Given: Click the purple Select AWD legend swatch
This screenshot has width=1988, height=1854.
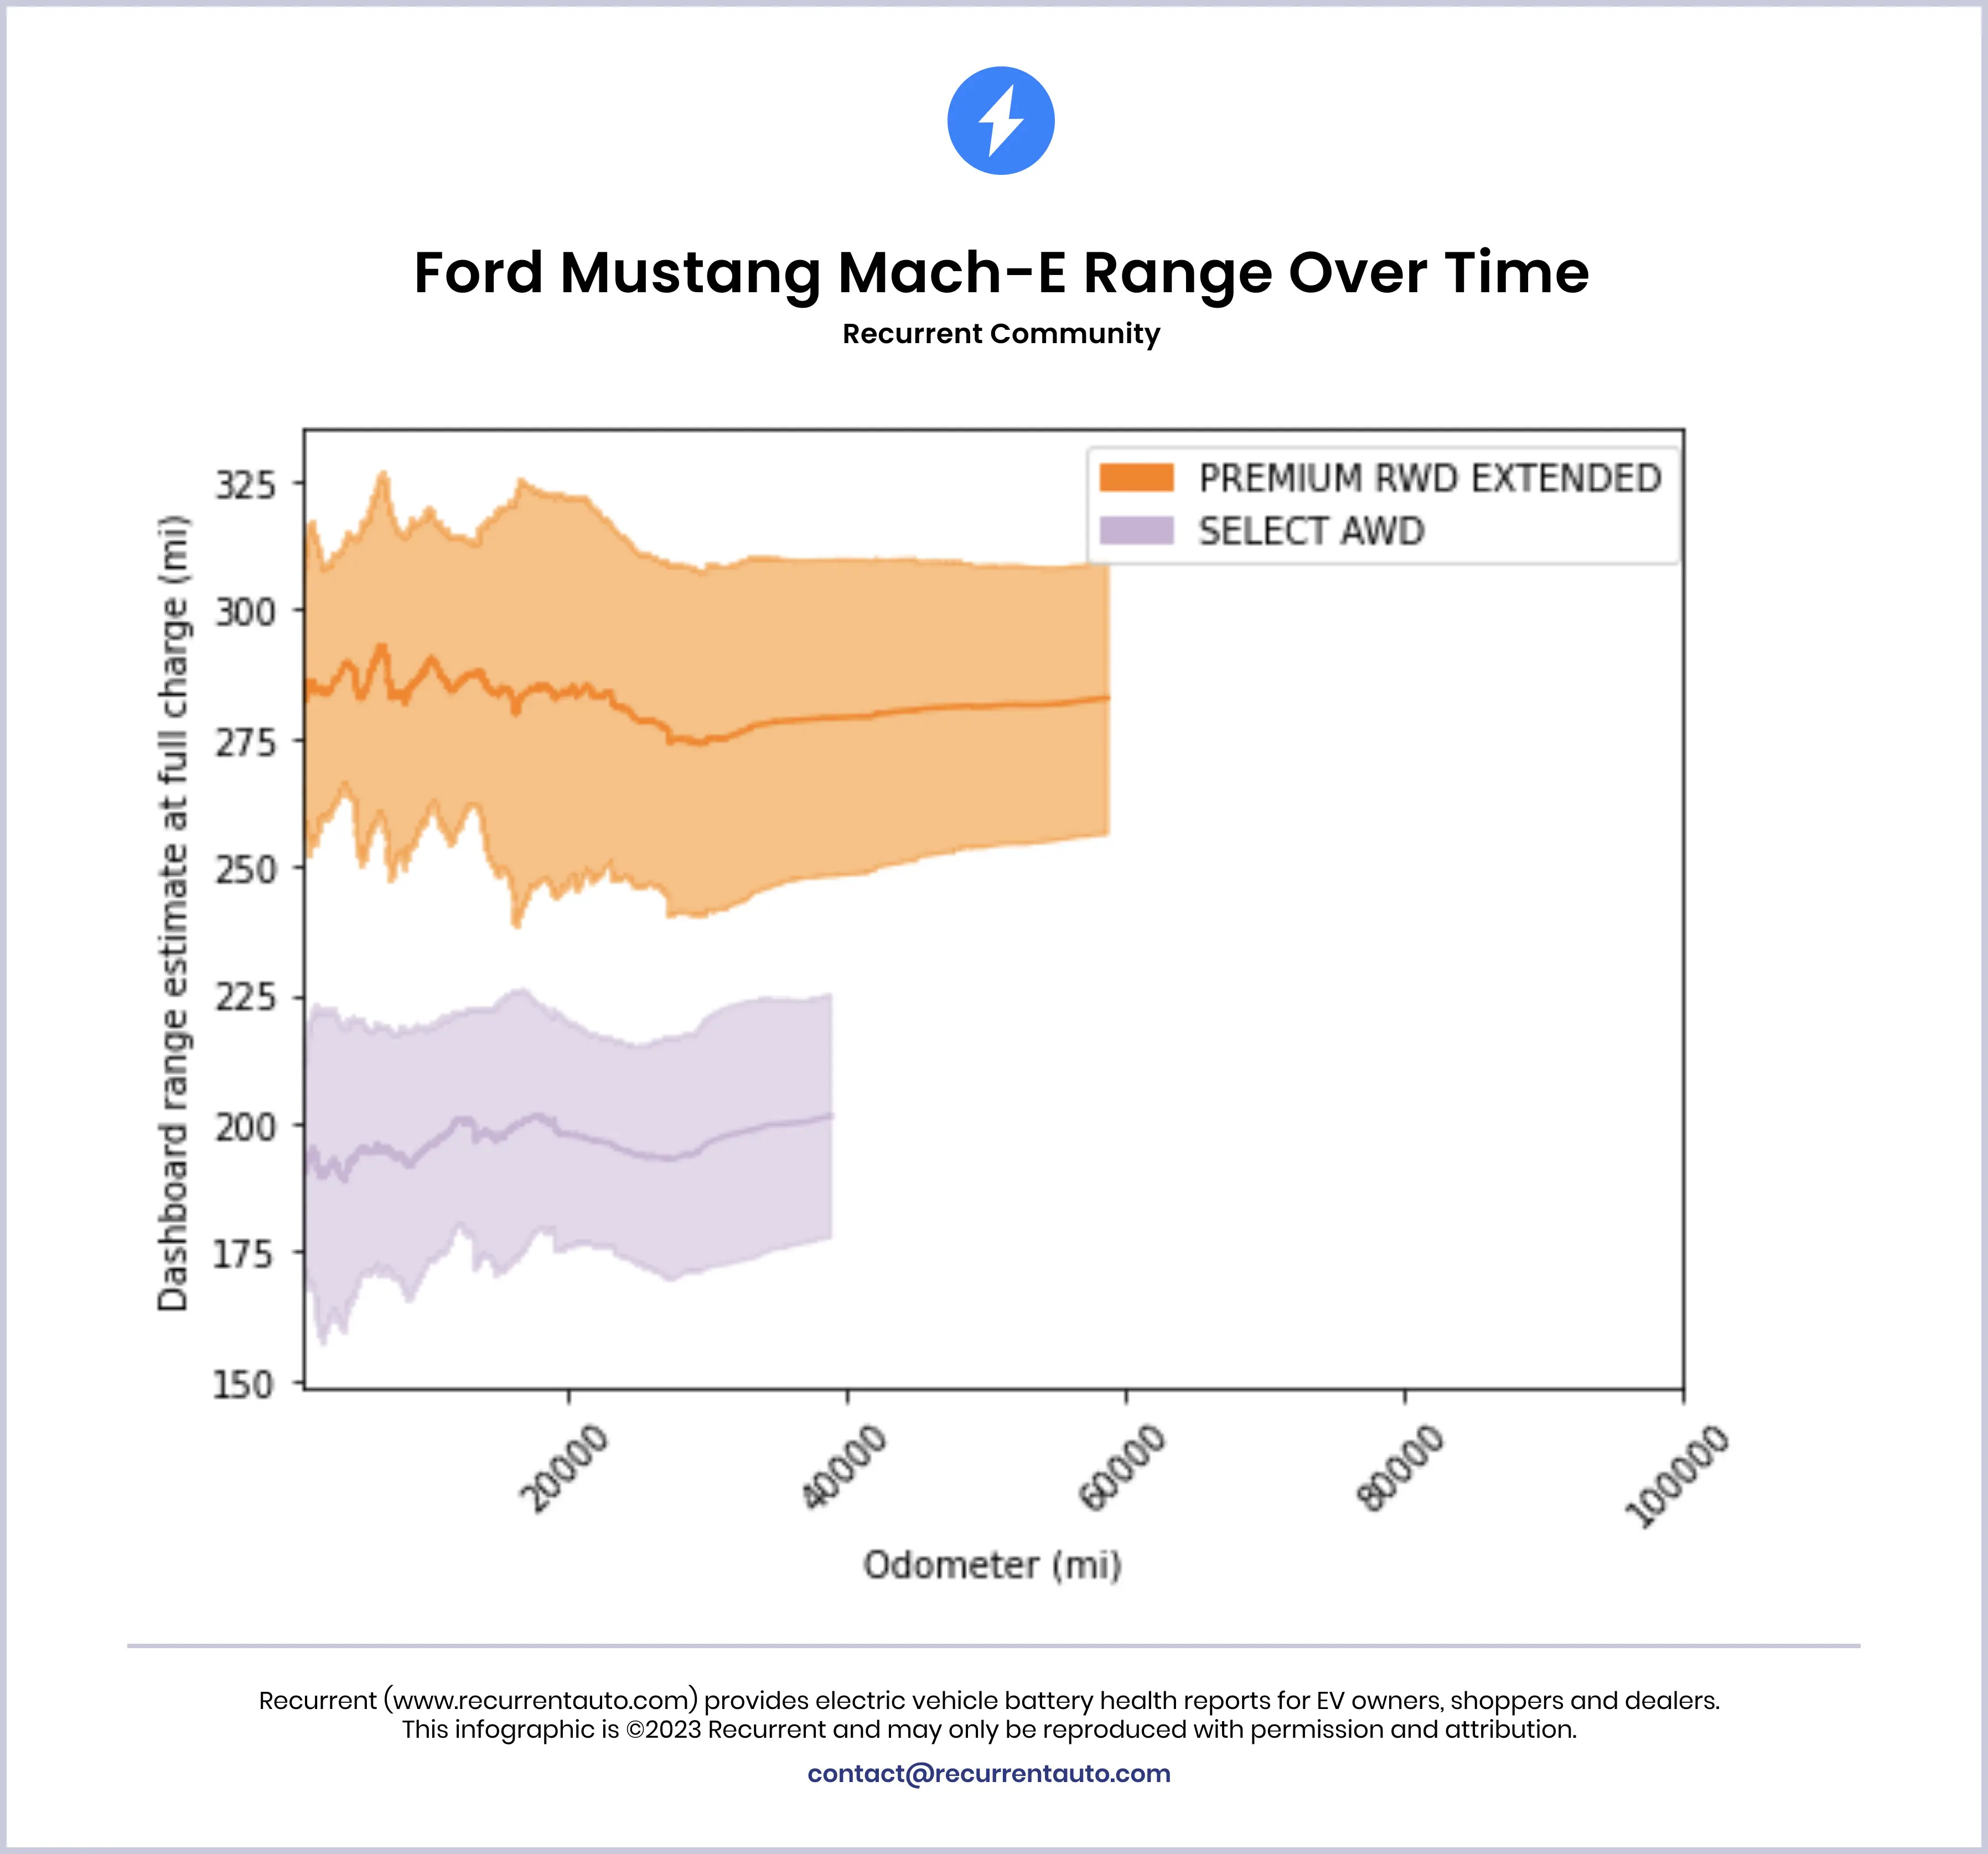Looking at the screenshot, I should click(1136, 531).
